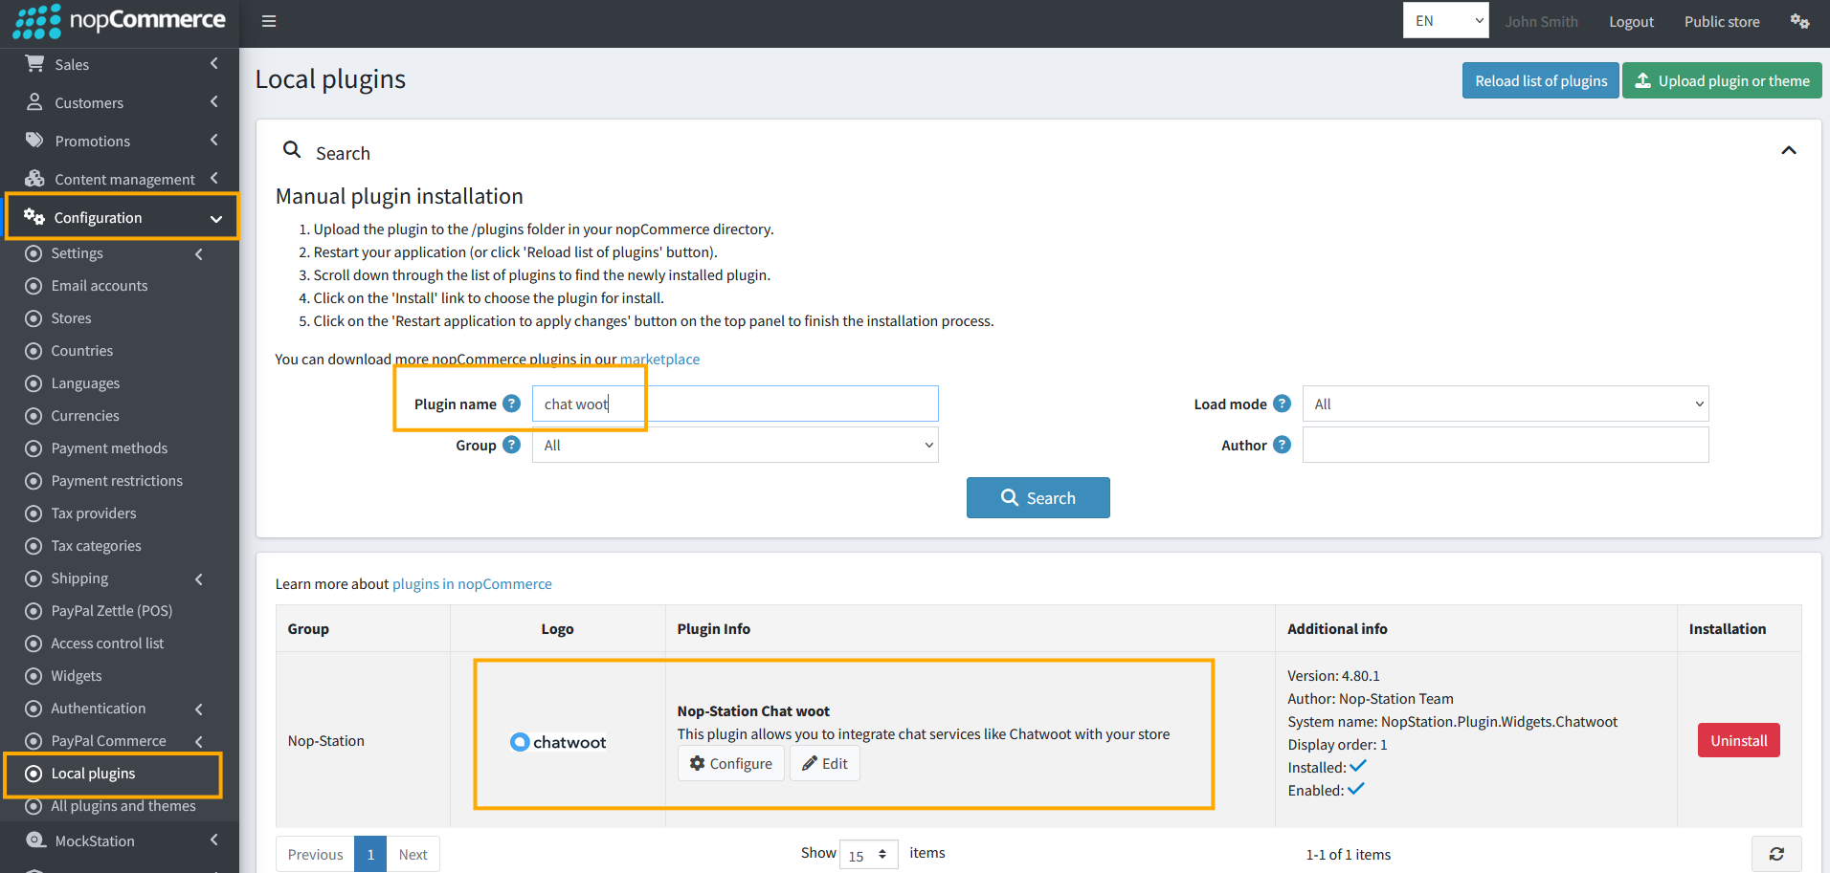The image size is (1830, 873).
Task: Change the items-per-page selector showing 15
Action: [868, 854]
